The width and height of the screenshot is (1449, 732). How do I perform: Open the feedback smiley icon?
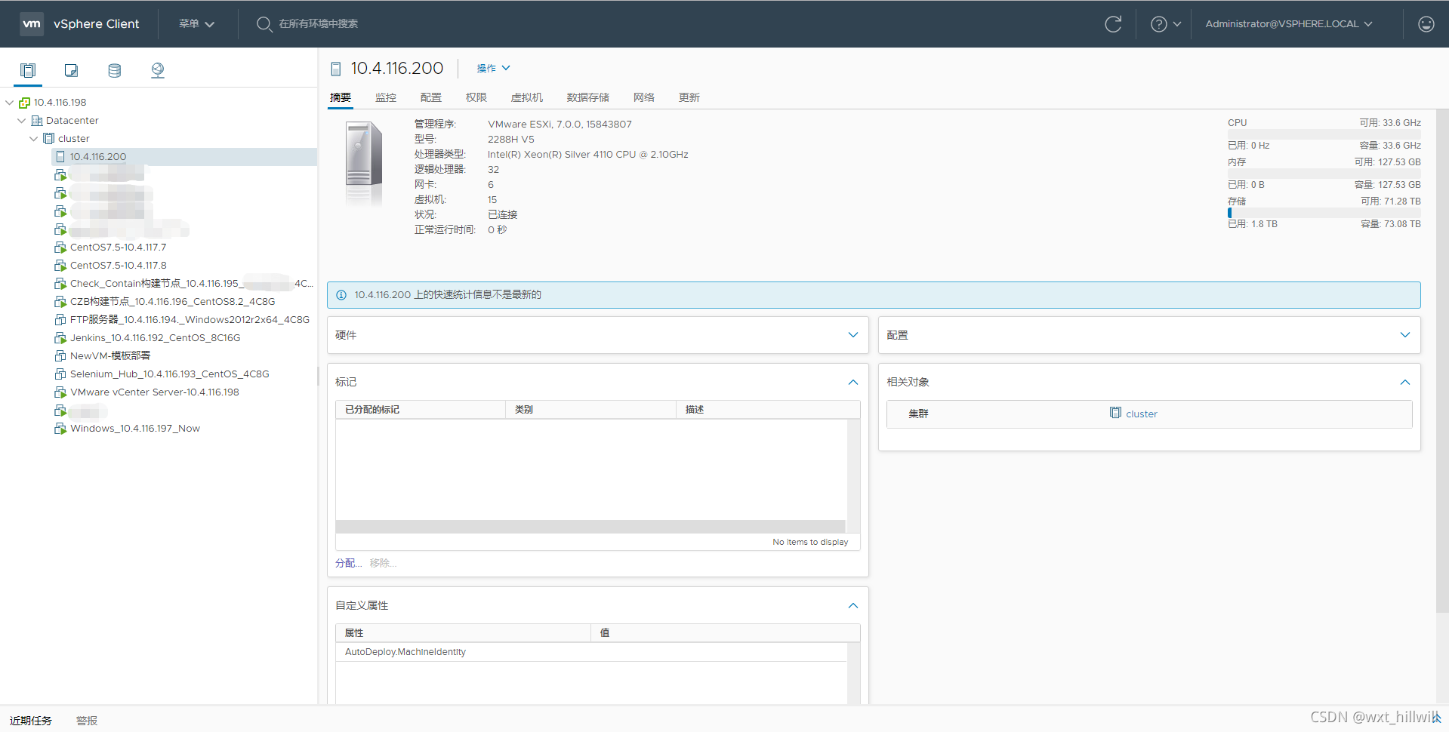coord(1426,24)
